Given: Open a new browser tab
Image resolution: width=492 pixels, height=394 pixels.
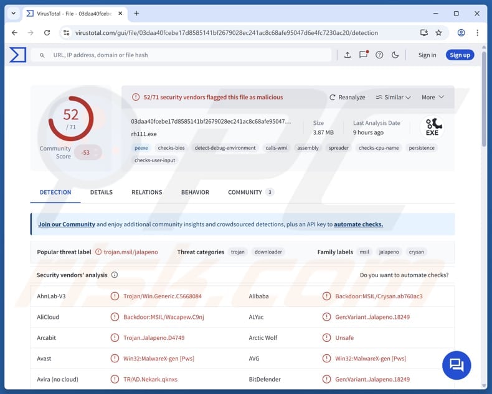Looking at the screenshot, I should (x=136, y=14).
